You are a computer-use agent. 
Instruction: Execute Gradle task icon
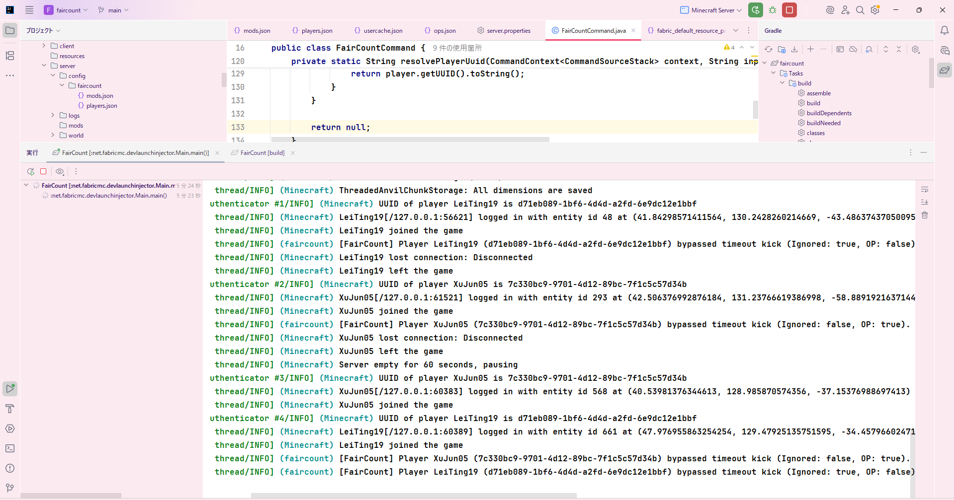tap(840, 49)
